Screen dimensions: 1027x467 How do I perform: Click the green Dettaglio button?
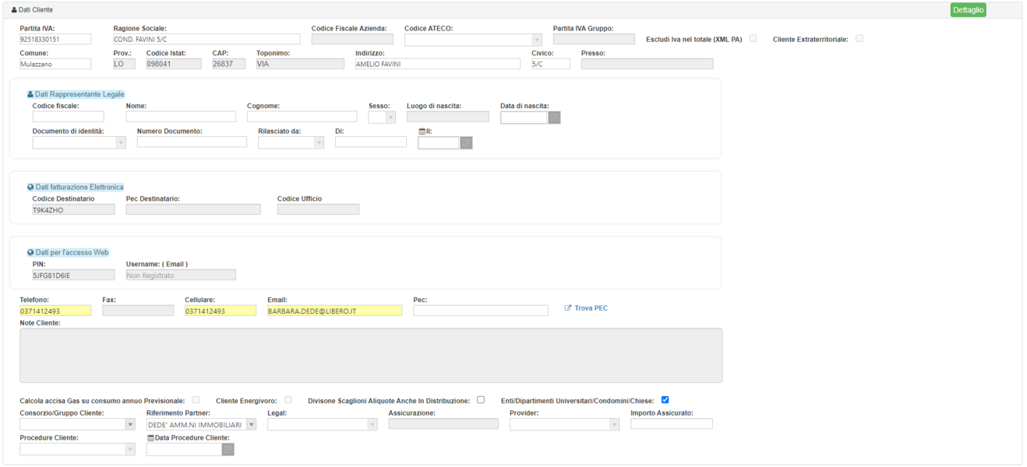point(968,10)
